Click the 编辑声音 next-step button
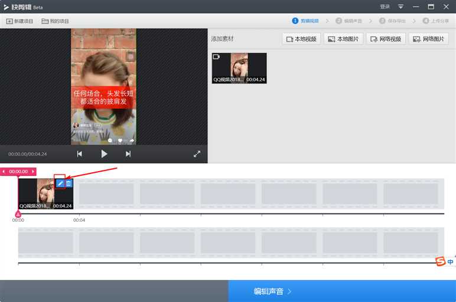This screenshot has width=456, height=302. point(342,291)
